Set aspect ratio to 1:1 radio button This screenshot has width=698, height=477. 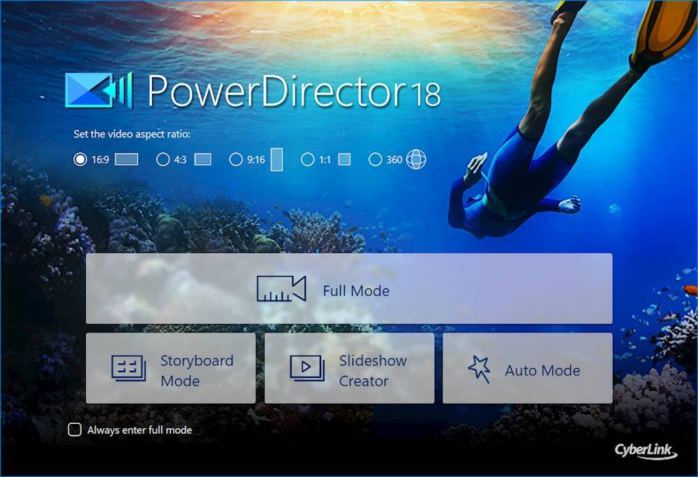pos(308,159)
